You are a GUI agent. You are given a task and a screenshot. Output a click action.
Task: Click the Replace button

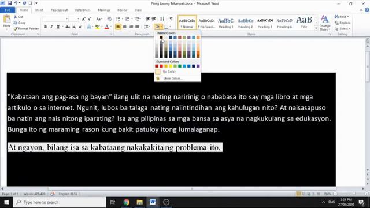(342, 23)
